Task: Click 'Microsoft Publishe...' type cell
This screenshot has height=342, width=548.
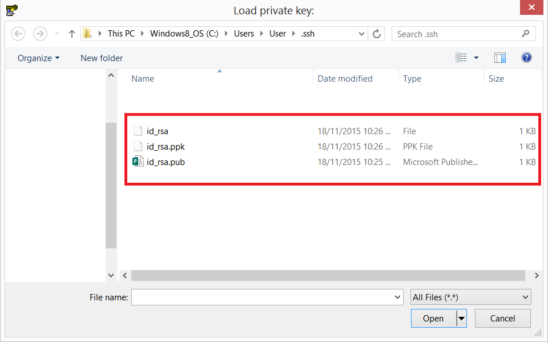Action: (x=440, y=162)
